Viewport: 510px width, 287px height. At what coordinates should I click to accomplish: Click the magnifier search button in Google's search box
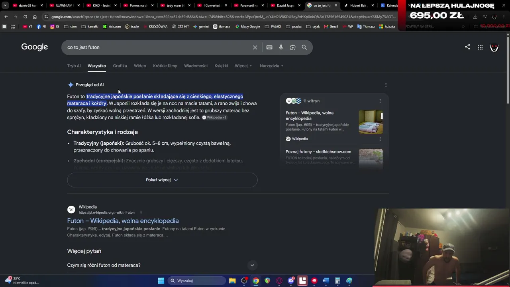(x=304, y=47)
